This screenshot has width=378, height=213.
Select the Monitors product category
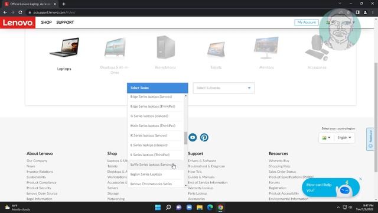tap(266, 53)
